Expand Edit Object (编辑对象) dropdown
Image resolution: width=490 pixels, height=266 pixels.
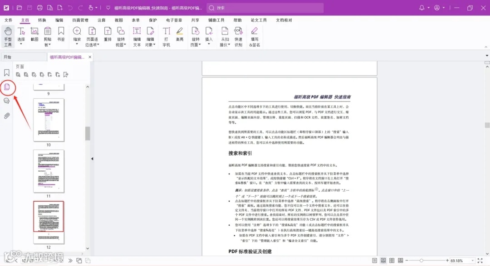[154, 45]
